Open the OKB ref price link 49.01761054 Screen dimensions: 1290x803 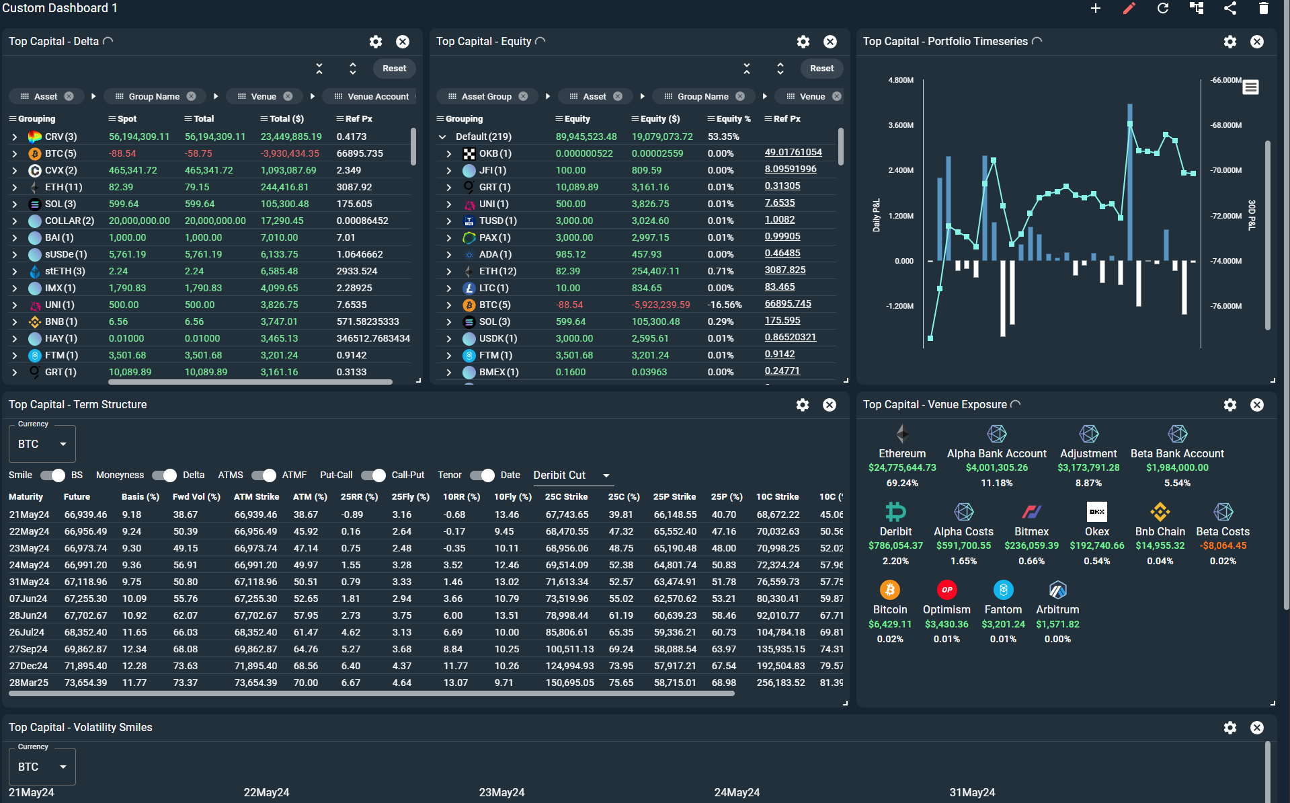click(793, 152)
